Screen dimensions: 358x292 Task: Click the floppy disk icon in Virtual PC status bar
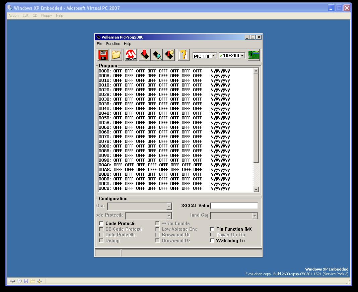26,281
